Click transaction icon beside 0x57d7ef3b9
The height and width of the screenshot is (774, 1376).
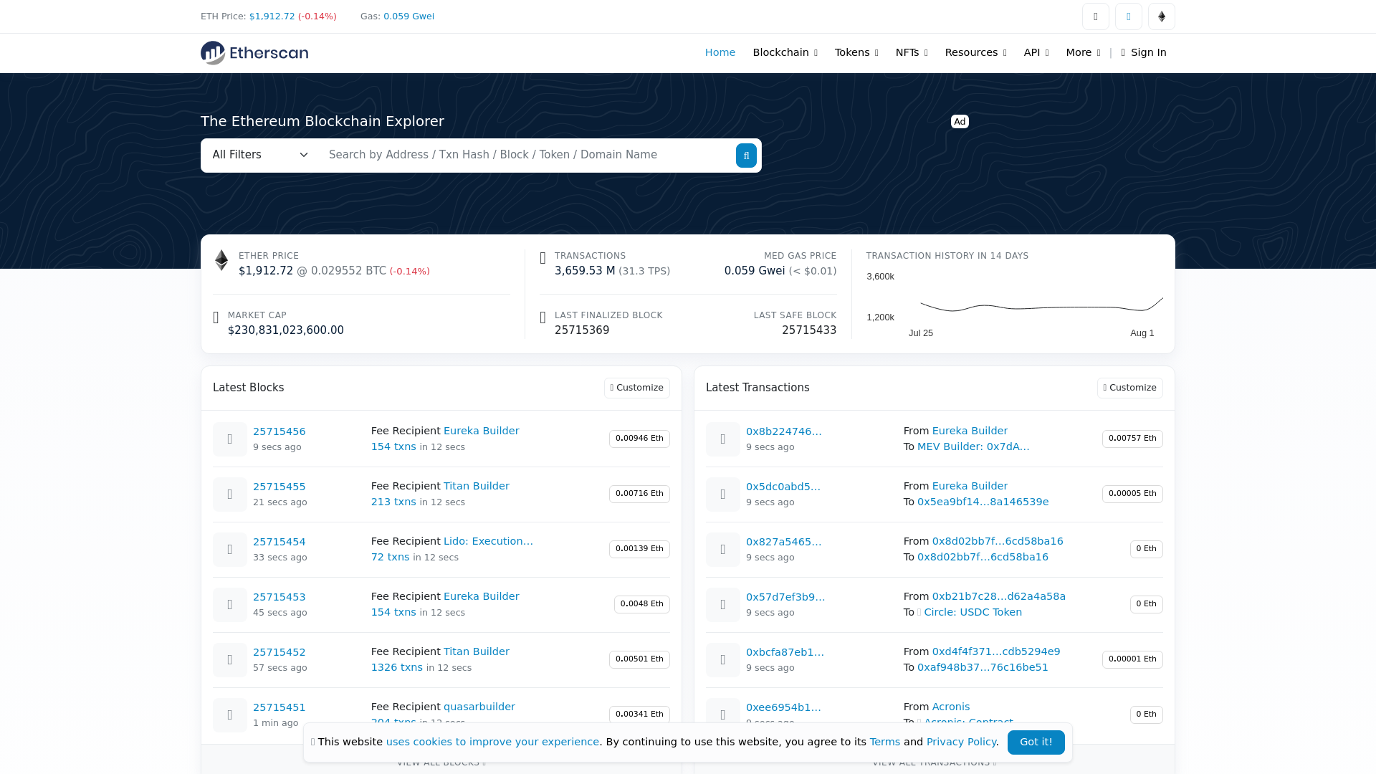click(x=723, y=605)
